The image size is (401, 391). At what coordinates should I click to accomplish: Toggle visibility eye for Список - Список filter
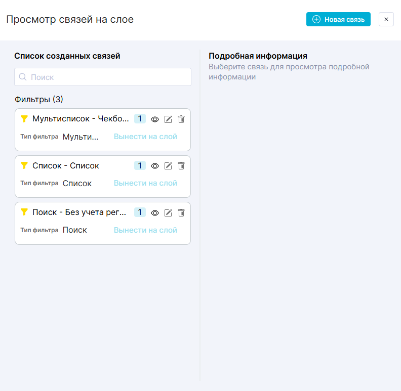point(155,166)
